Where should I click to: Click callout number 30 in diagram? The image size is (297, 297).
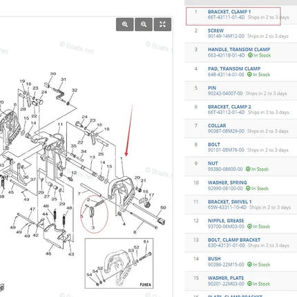point(53,74)
